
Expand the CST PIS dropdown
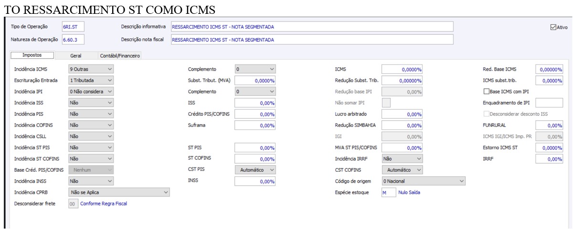coord(255,170)
